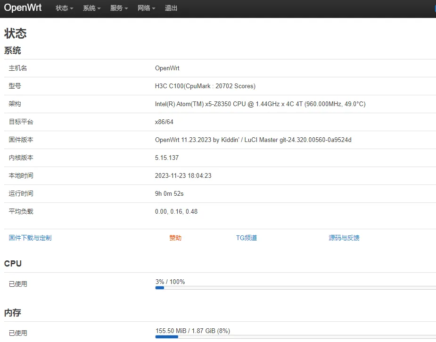Click the 内存 usage progress bar
This screenshot has height=342, width=436.
[296, 336]
